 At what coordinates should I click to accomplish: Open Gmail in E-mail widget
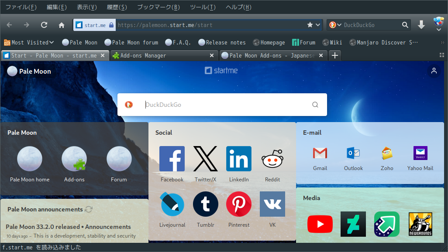(x=320, y=153)
